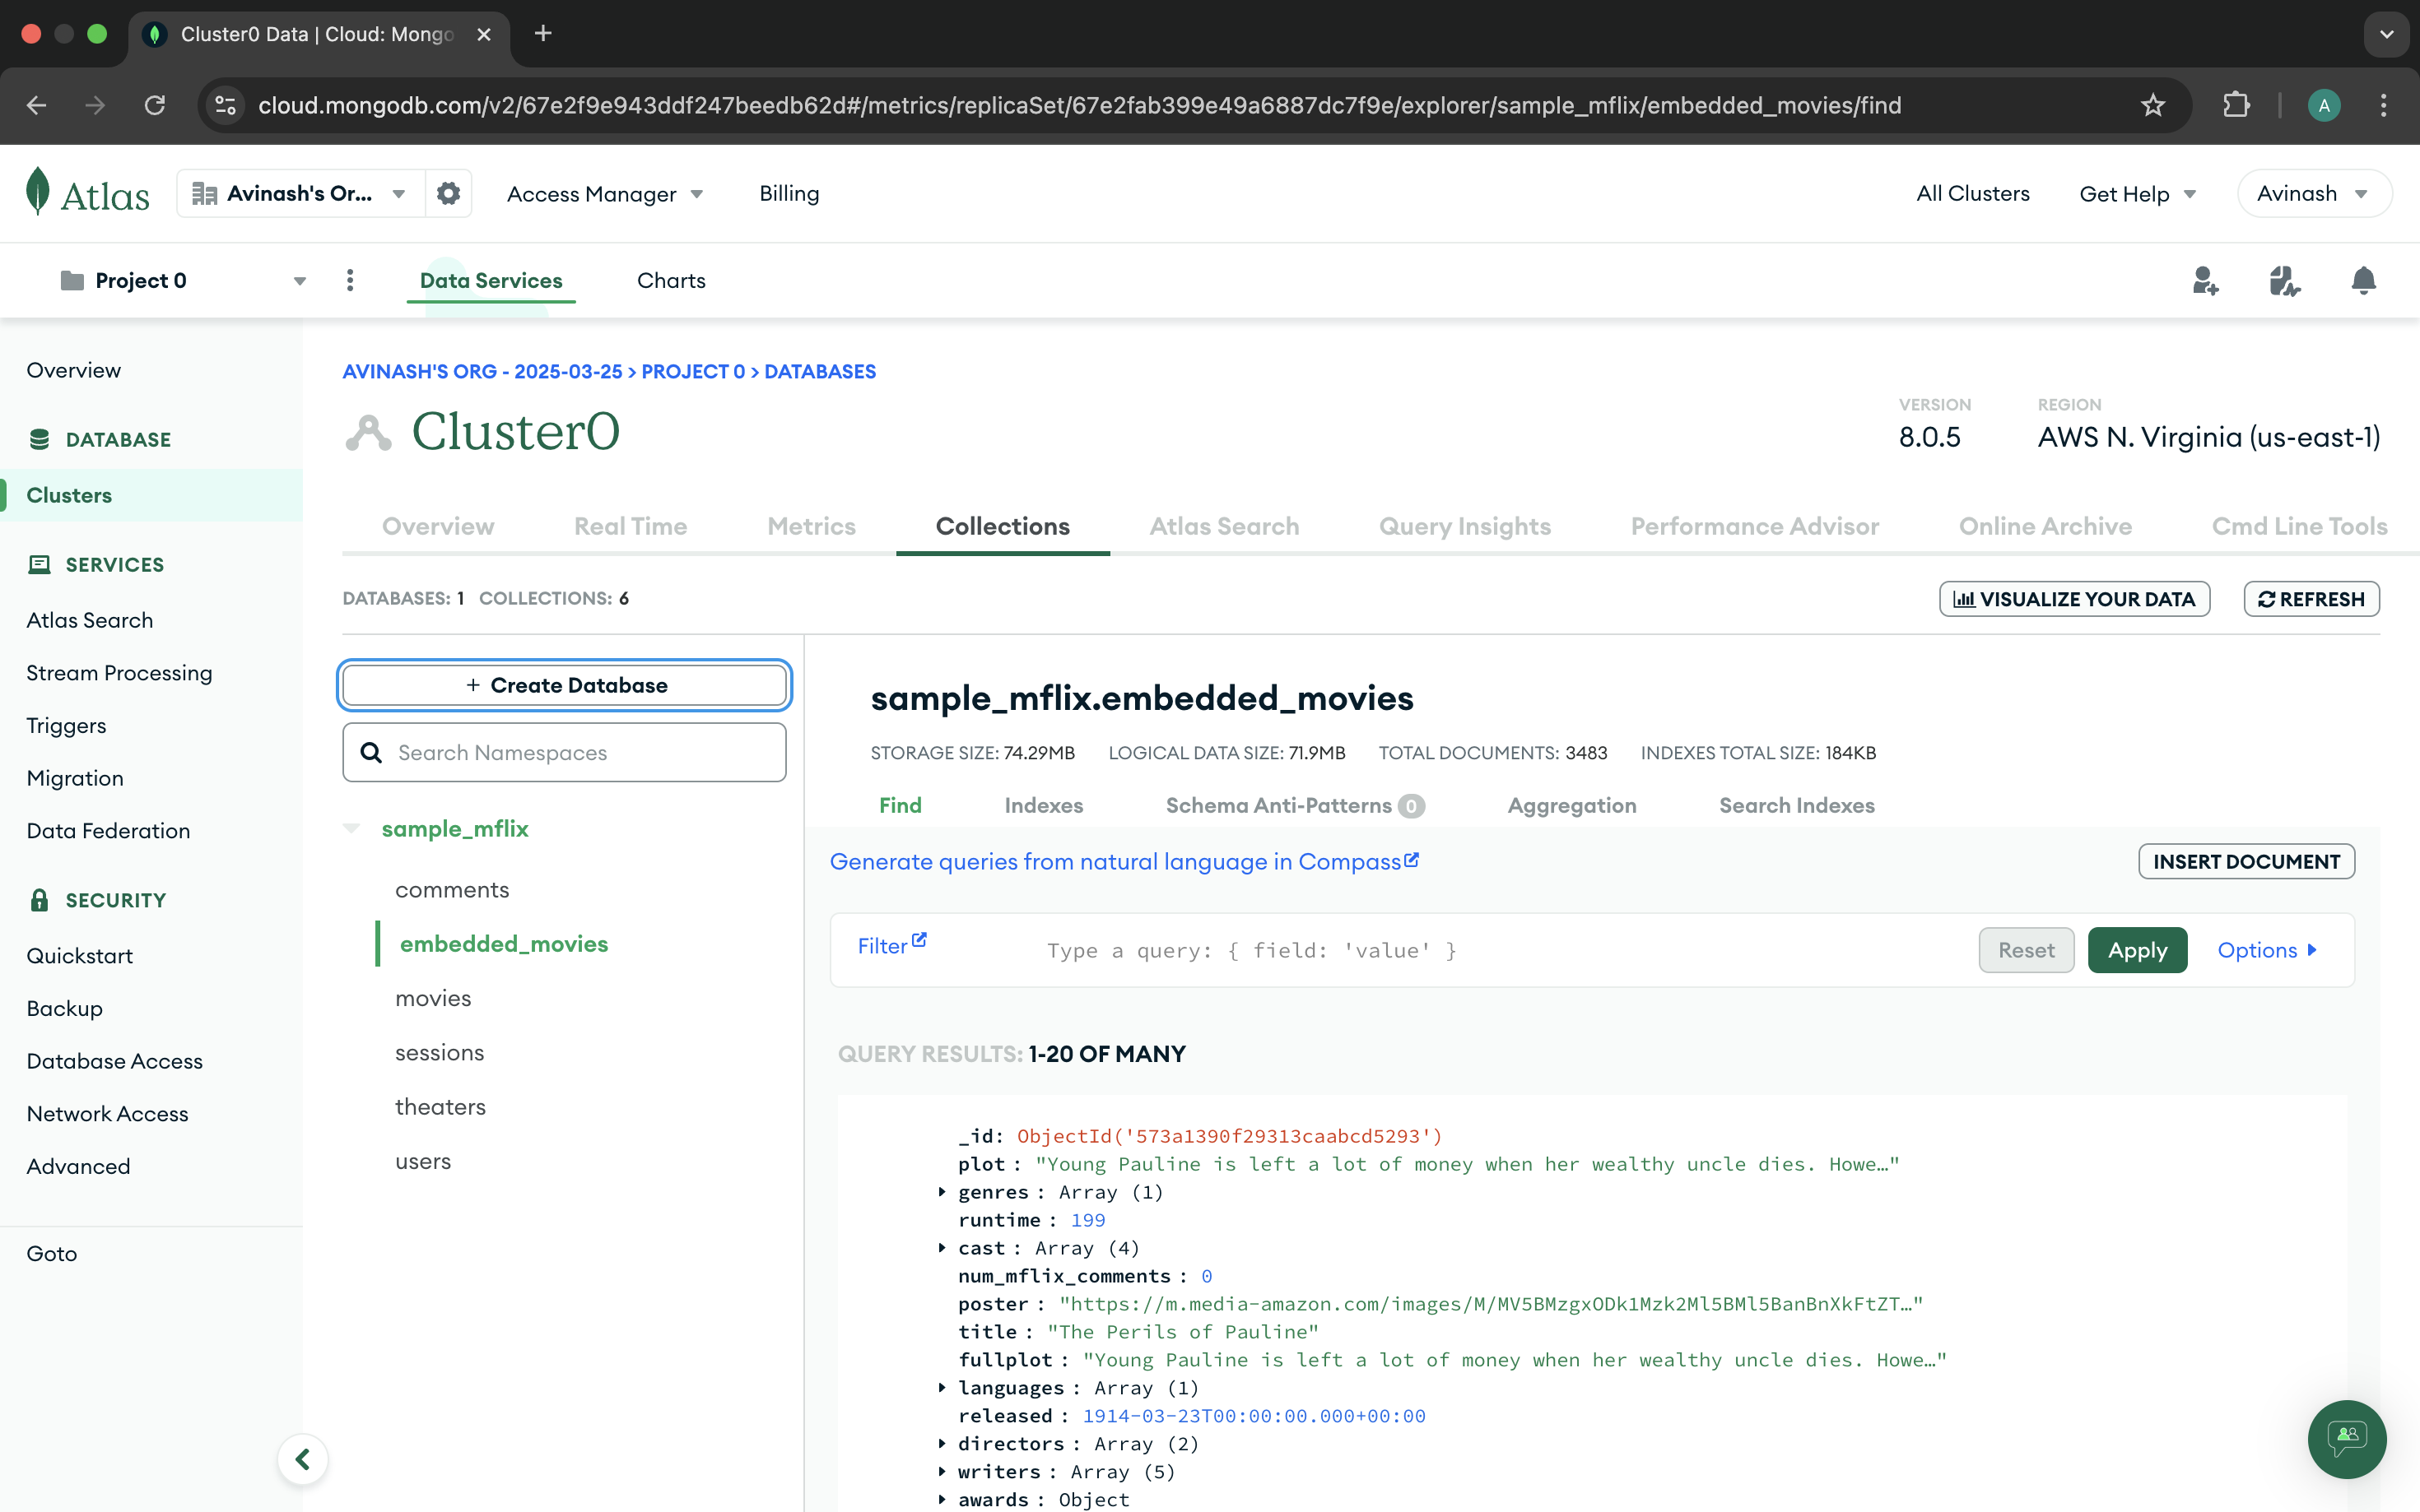2420x1512 pixels.
Task: Bookmark page with the star icon
Action: 2152,105
